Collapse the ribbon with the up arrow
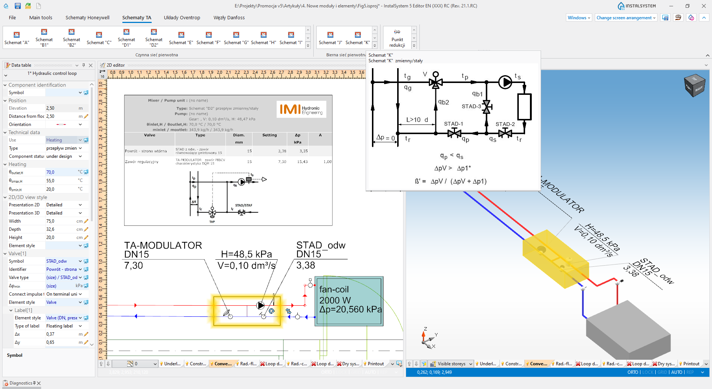Image resolution: width=712 pixels, height=389 pixels. 704,18
